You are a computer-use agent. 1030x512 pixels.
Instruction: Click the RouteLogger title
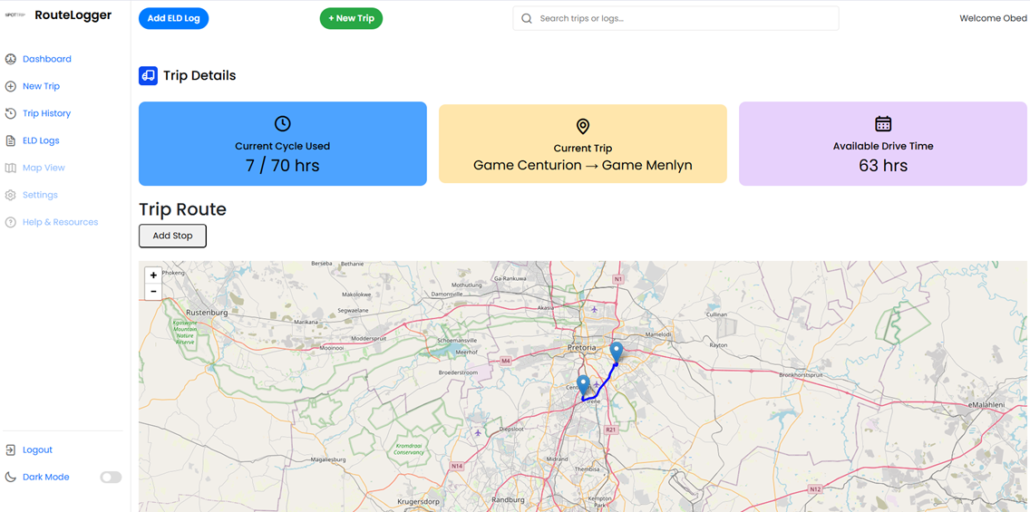73,15
